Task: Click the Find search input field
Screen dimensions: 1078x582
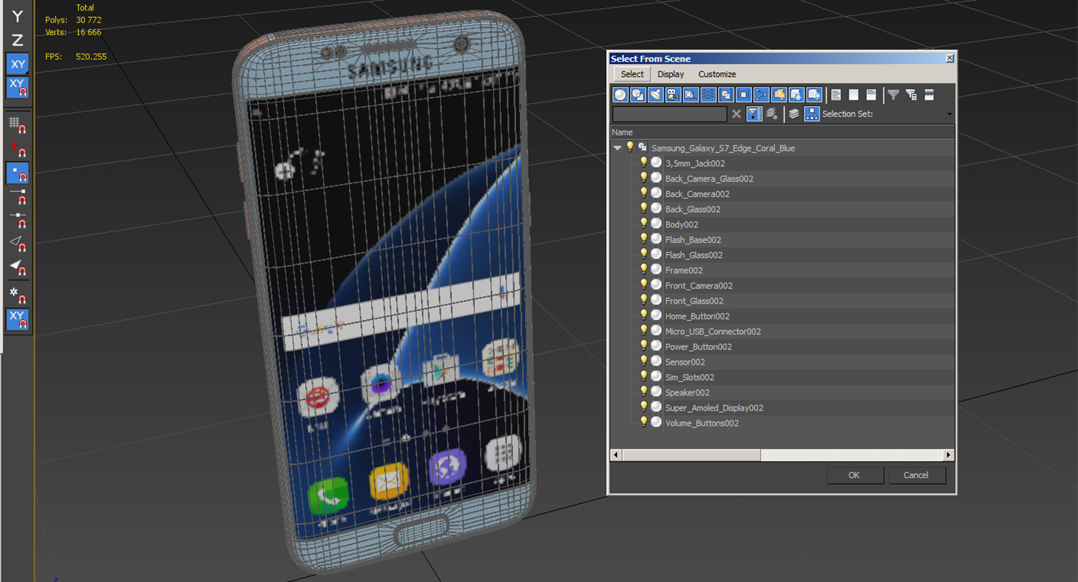Action: (669, 114)
